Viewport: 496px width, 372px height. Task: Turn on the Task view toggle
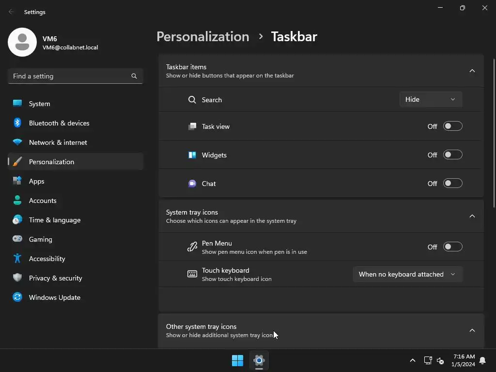point(453,126)
